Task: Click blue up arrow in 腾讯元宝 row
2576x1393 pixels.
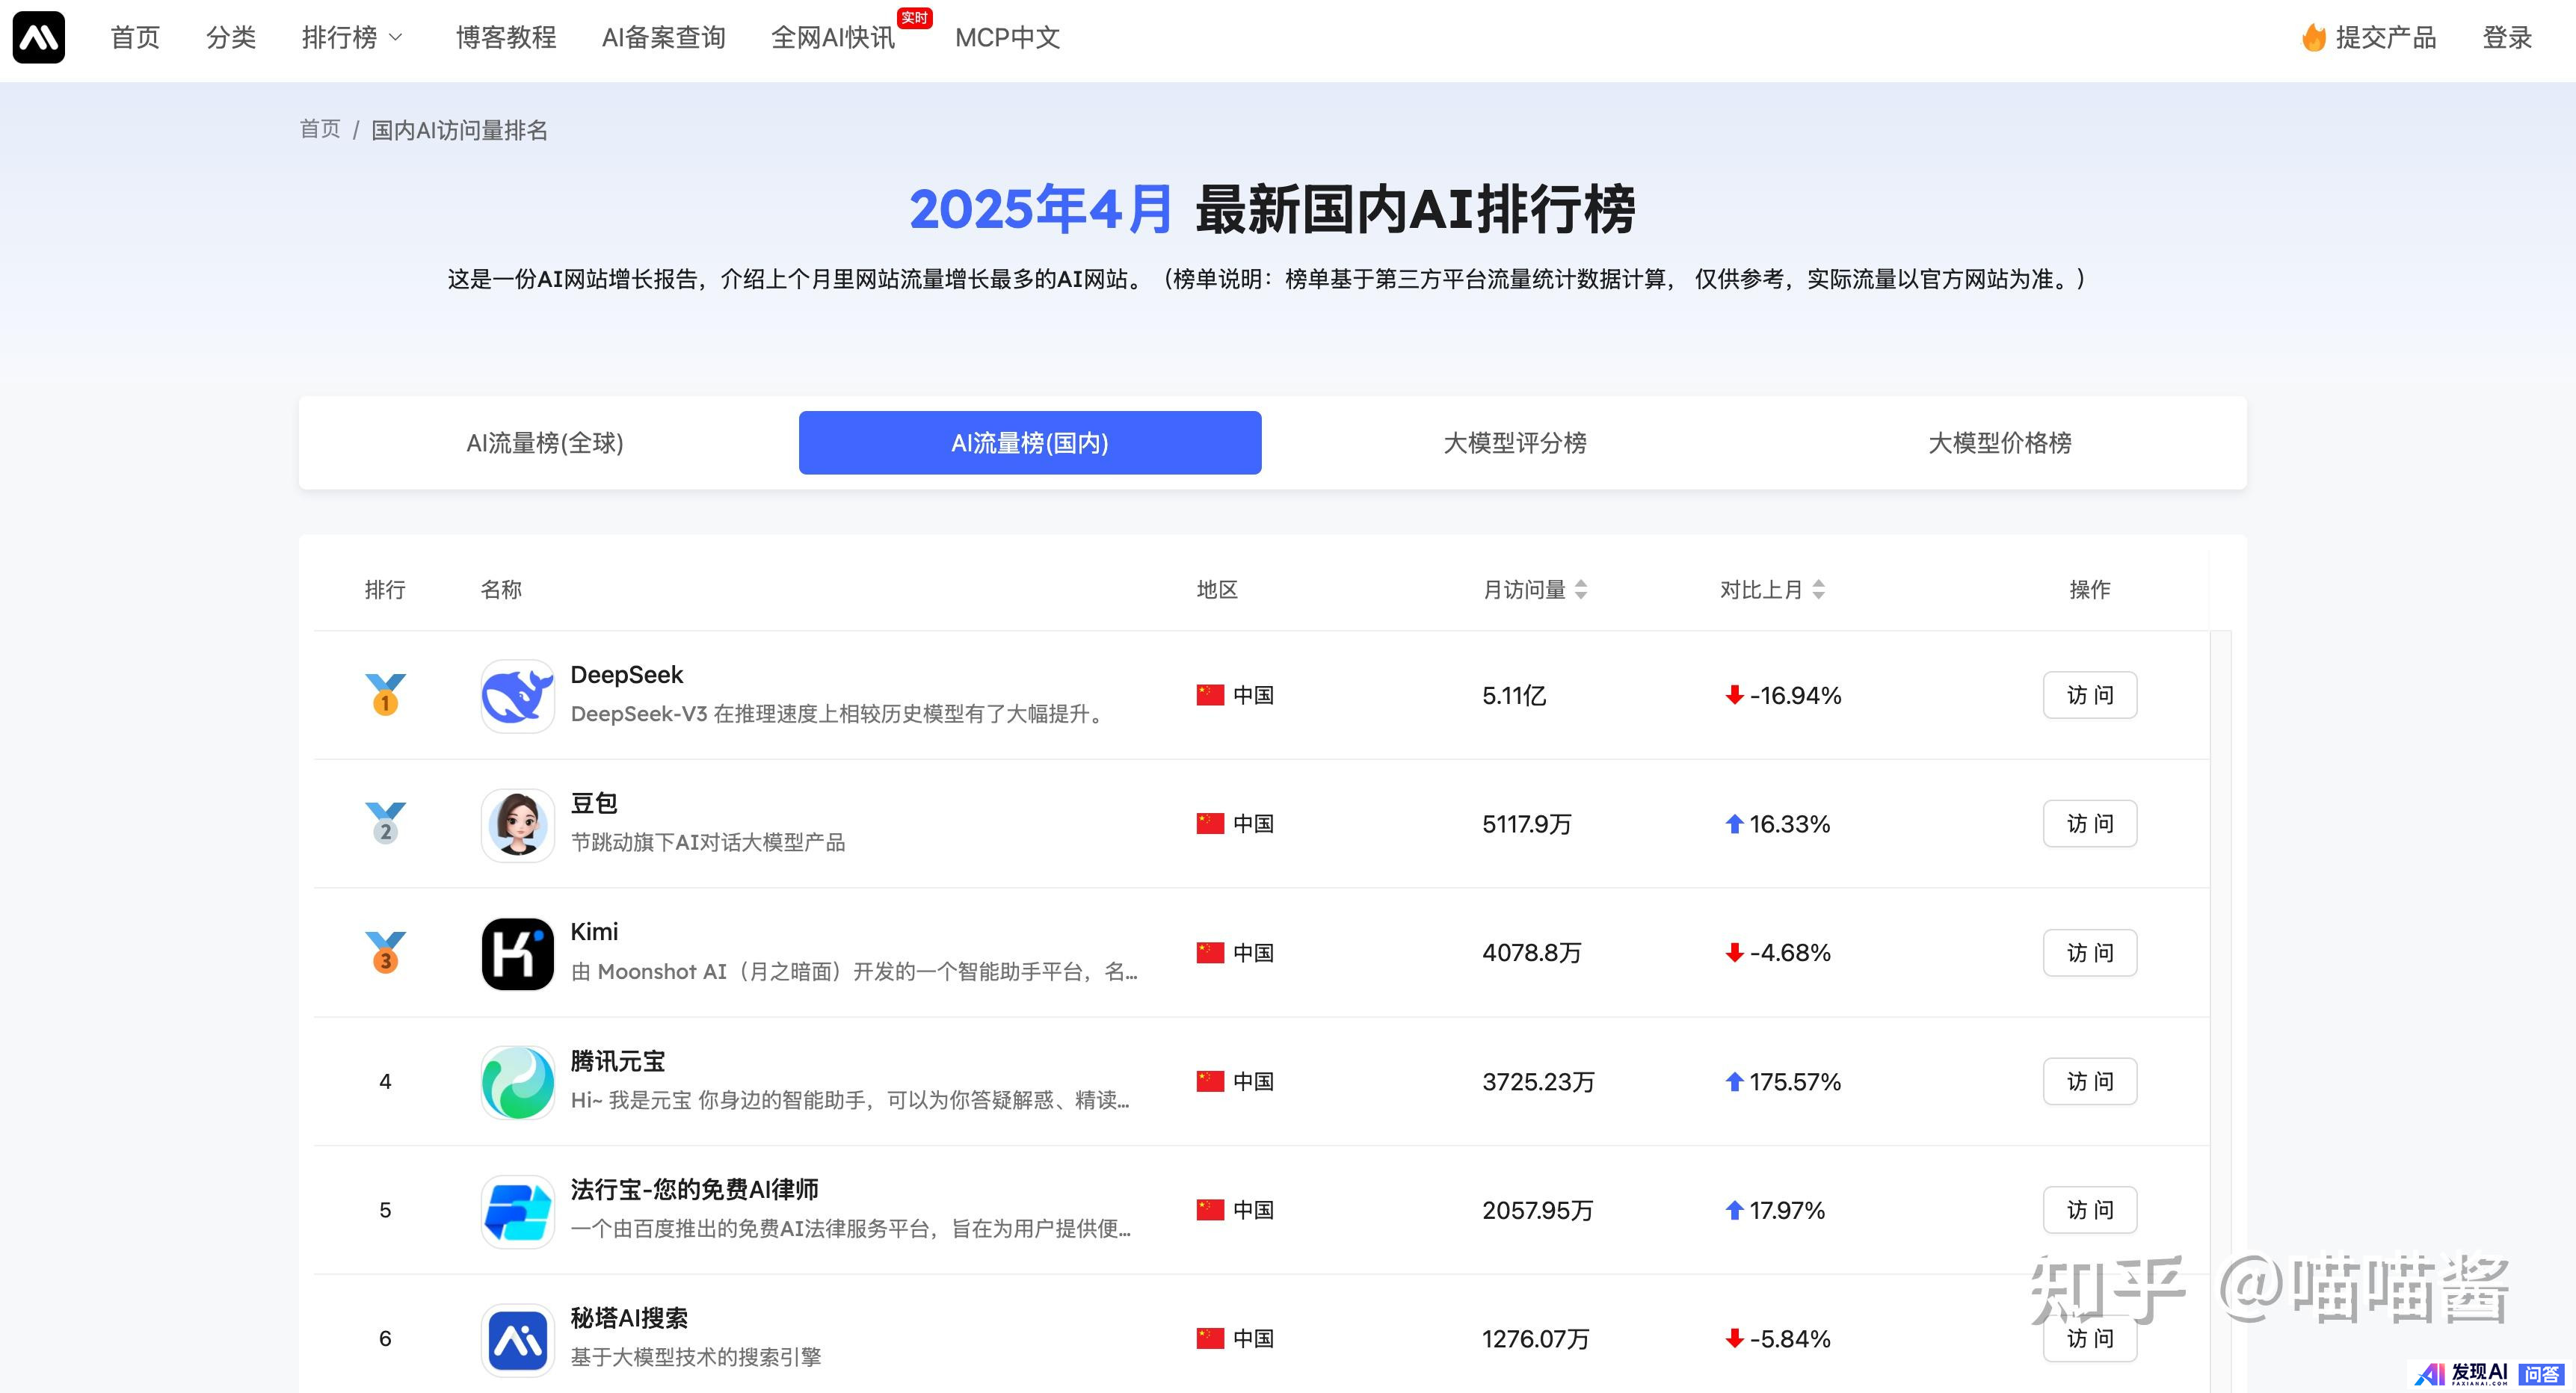Action: click(x=1734, y=1082)
